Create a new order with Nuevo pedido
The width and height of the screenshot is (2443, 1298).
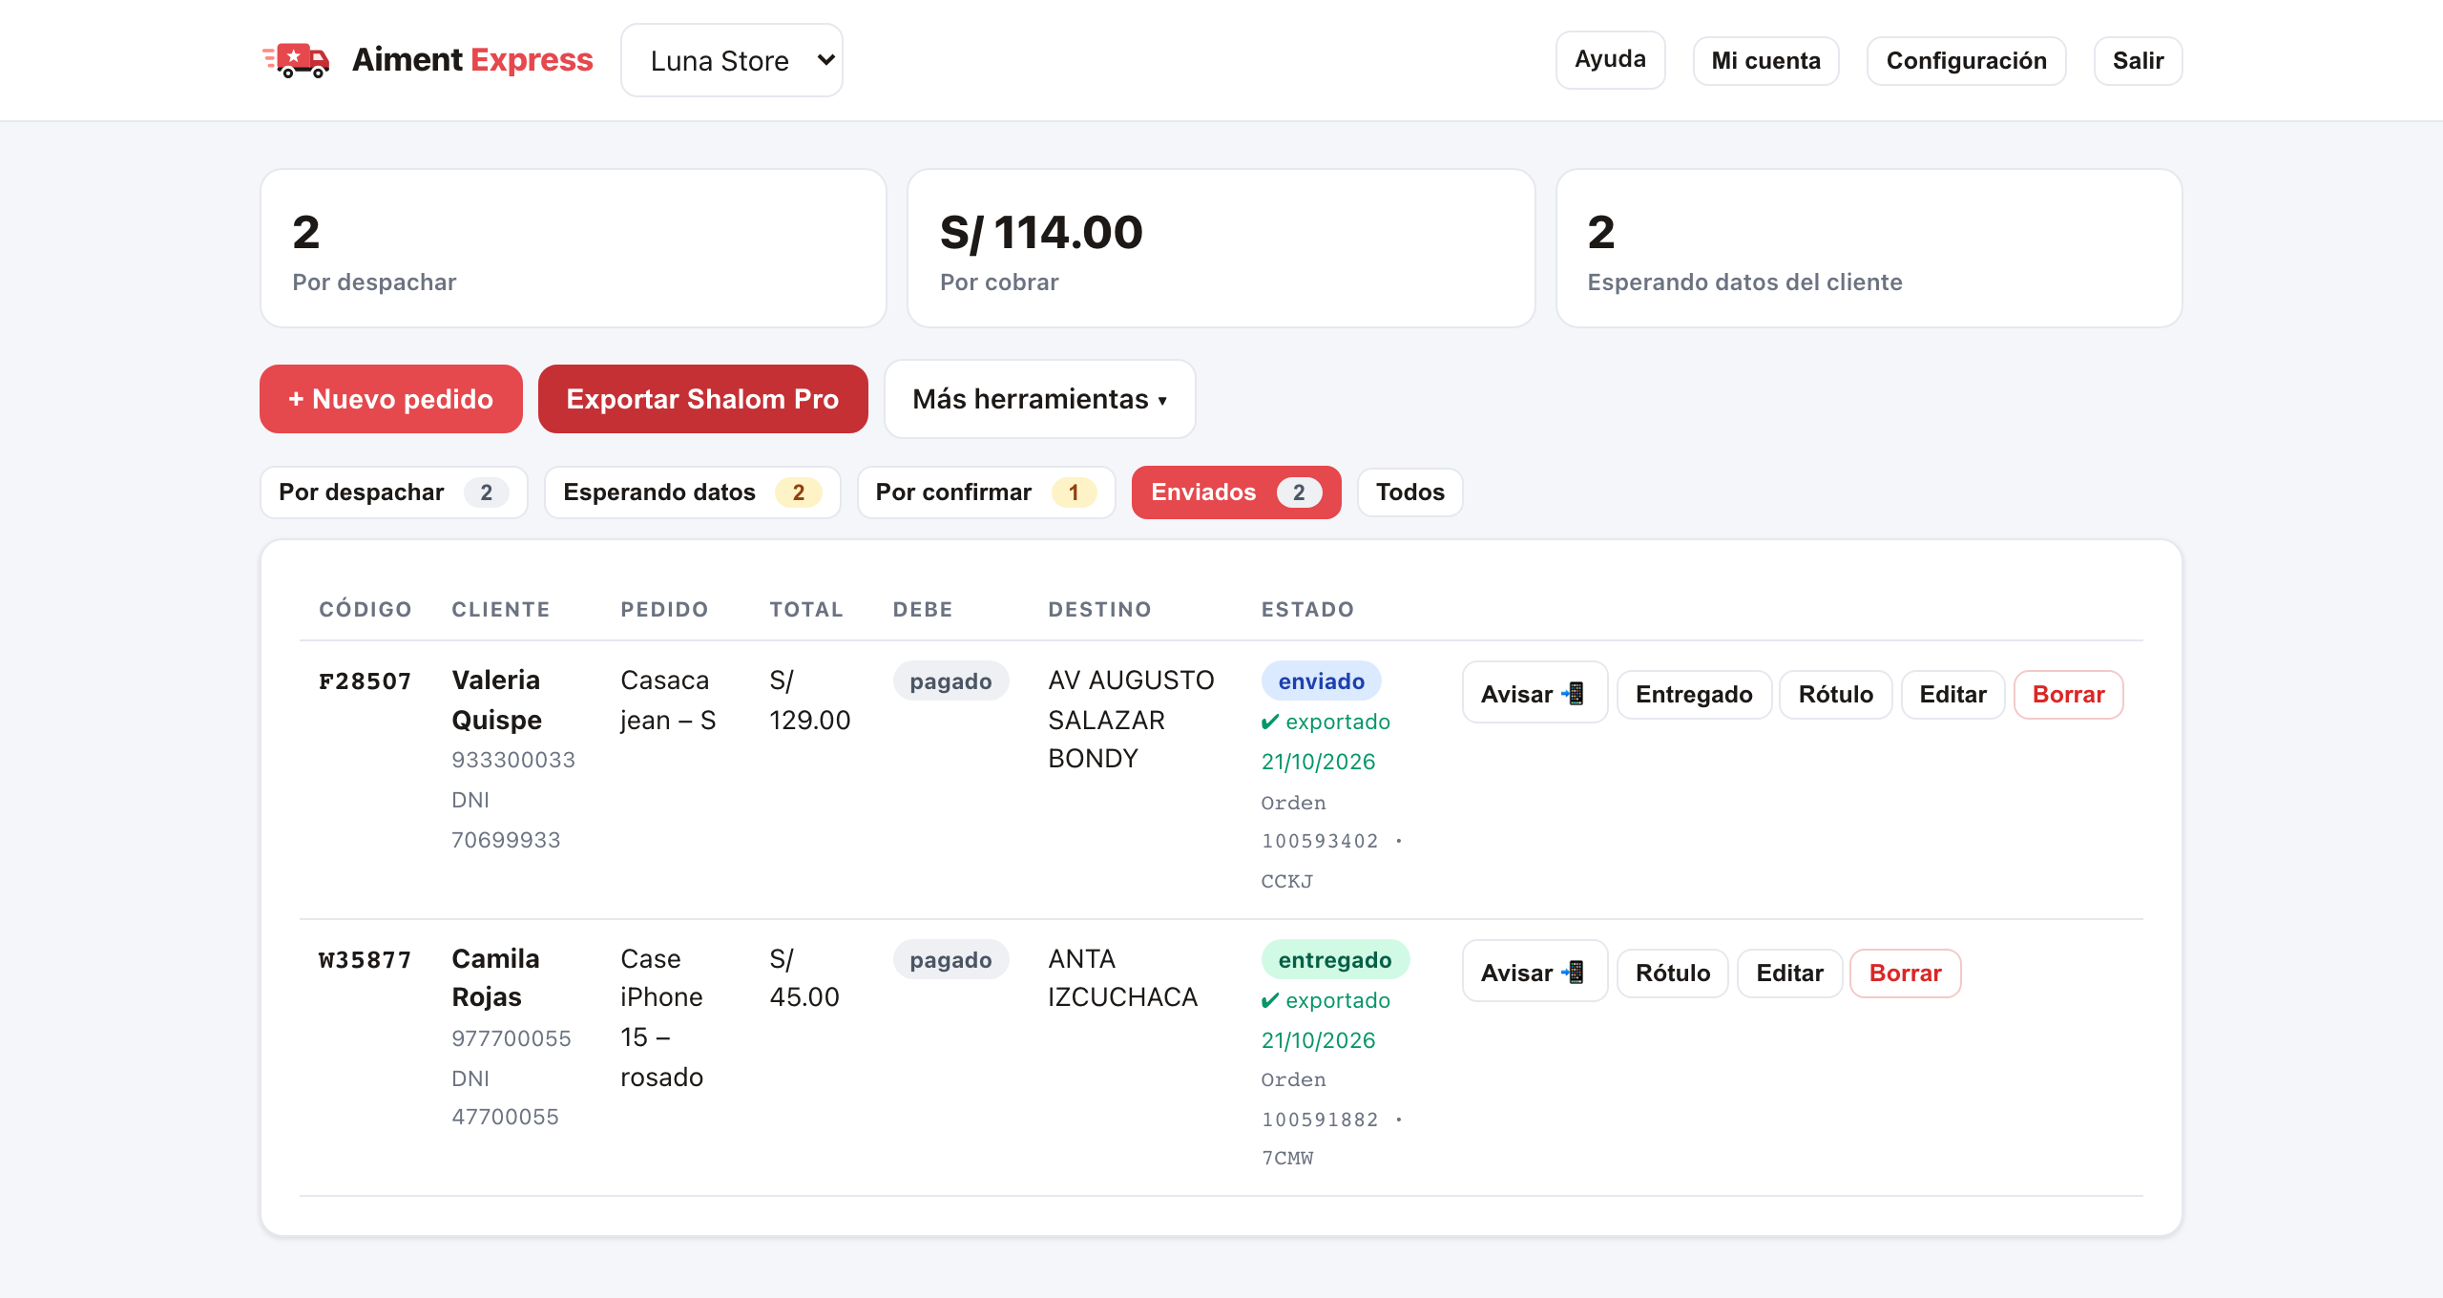391,399
